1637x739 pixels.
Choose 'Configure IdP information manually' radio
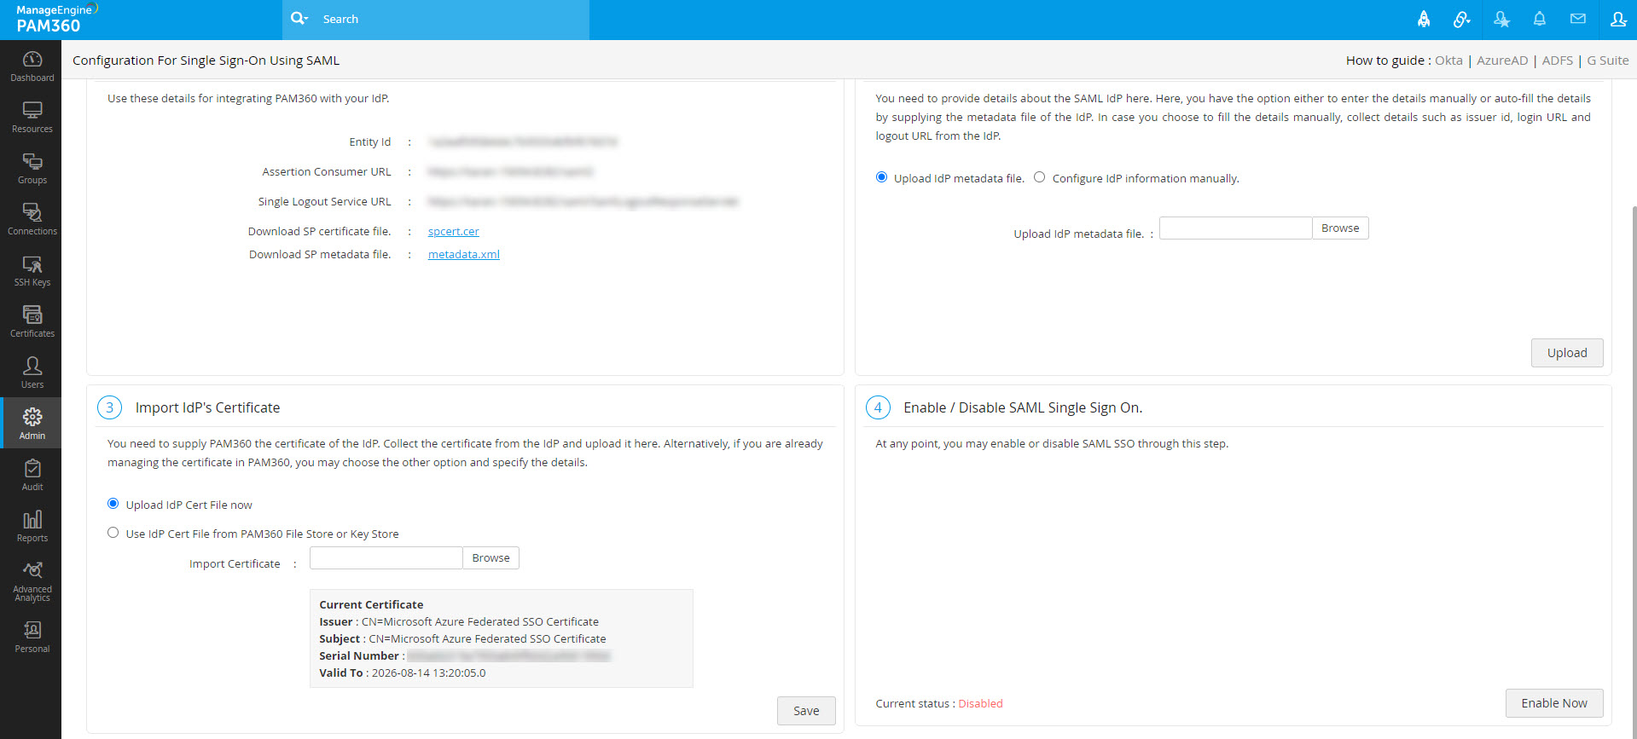[x=1039, y=177]
